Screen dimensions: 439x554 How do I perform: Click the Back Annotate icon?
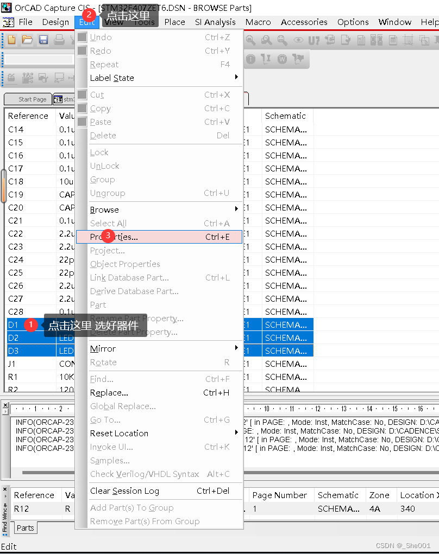coord(330,40)
